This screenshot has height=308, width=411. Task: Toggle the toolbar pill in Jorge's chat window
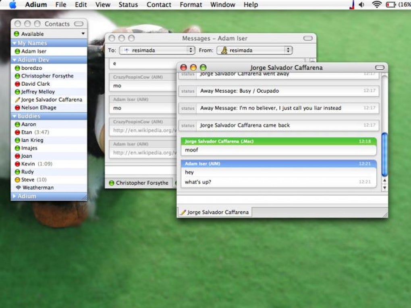coord(380,68)
